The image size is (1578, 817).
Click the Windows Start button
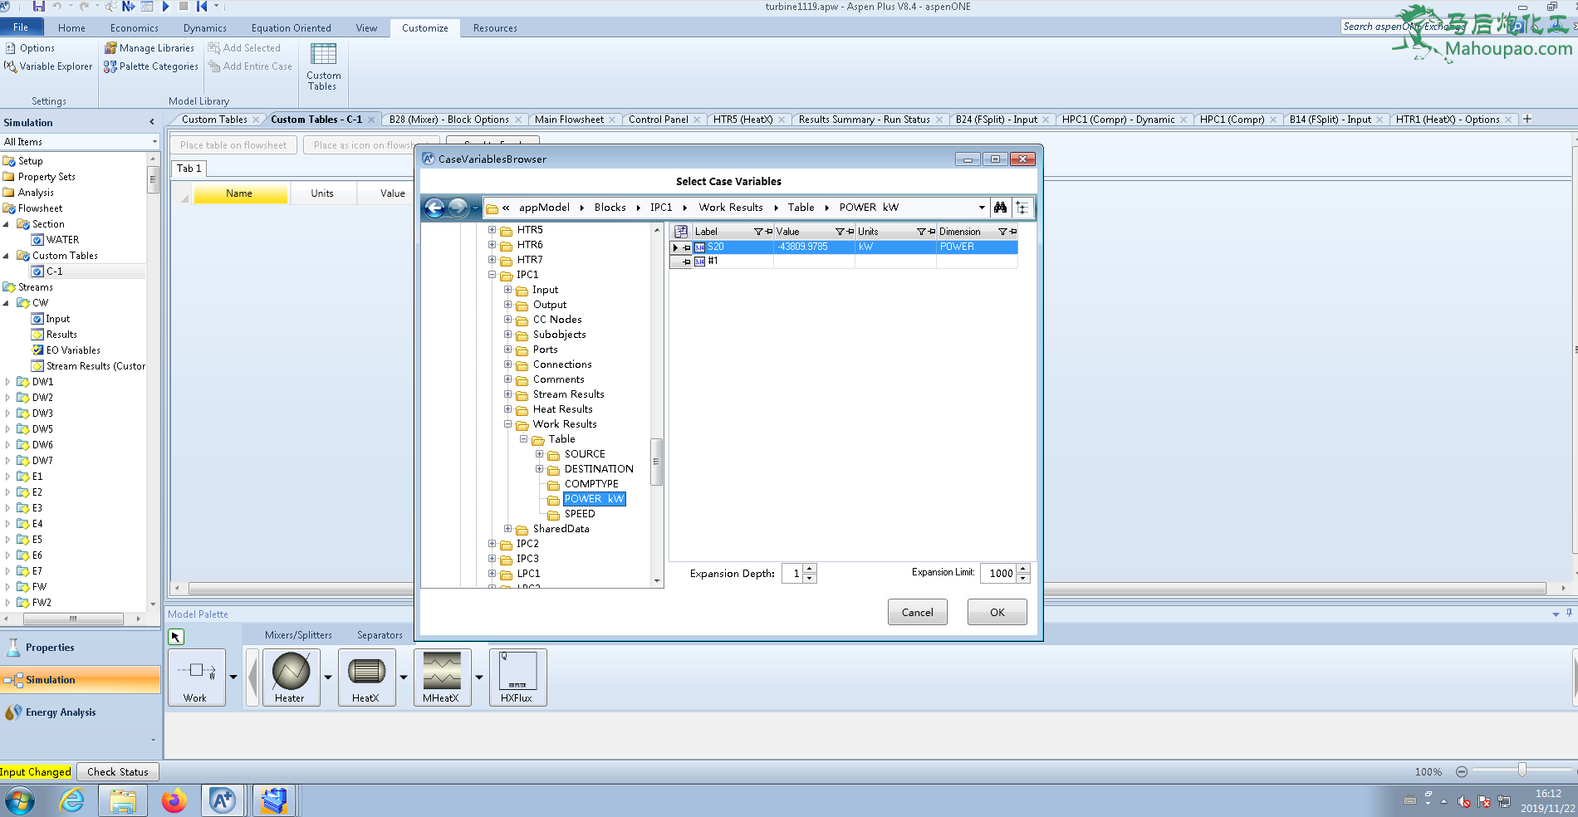[x=19, y=801]
